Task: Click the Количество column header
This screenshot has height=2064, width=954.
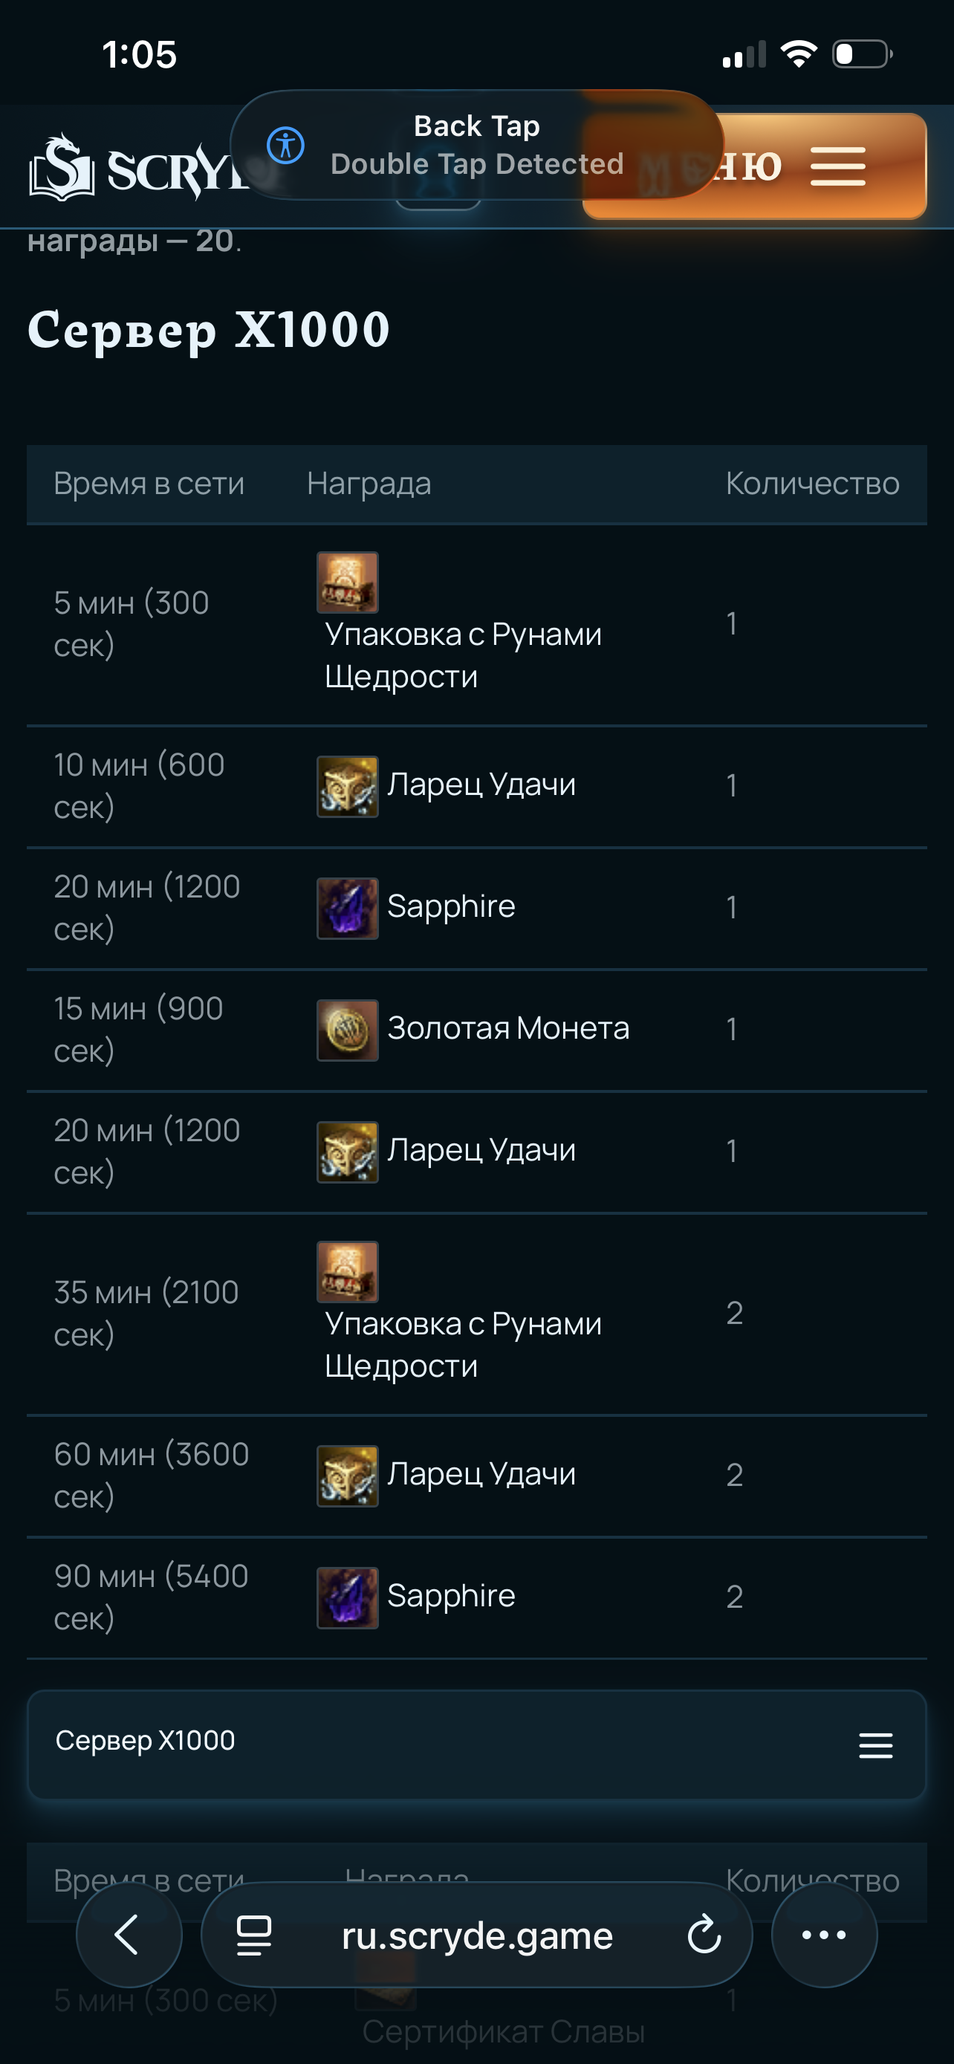Action: click(x=812, y=484)
